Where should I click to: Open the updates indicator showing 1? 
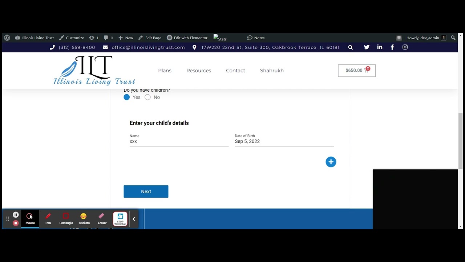[94, 38]
